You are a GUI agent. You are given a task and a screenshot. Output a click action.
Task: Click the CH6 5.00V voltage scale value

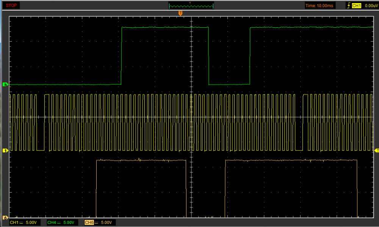point(107,222)
